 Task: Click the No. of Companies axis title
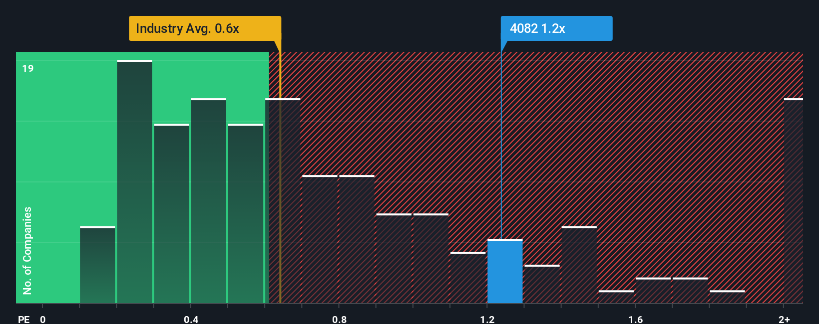click(27, 250)
